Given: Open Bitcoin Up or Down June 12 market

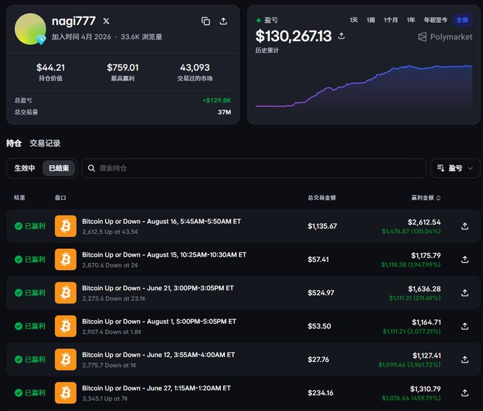Looking at the screenshot, I should [158, 355].
